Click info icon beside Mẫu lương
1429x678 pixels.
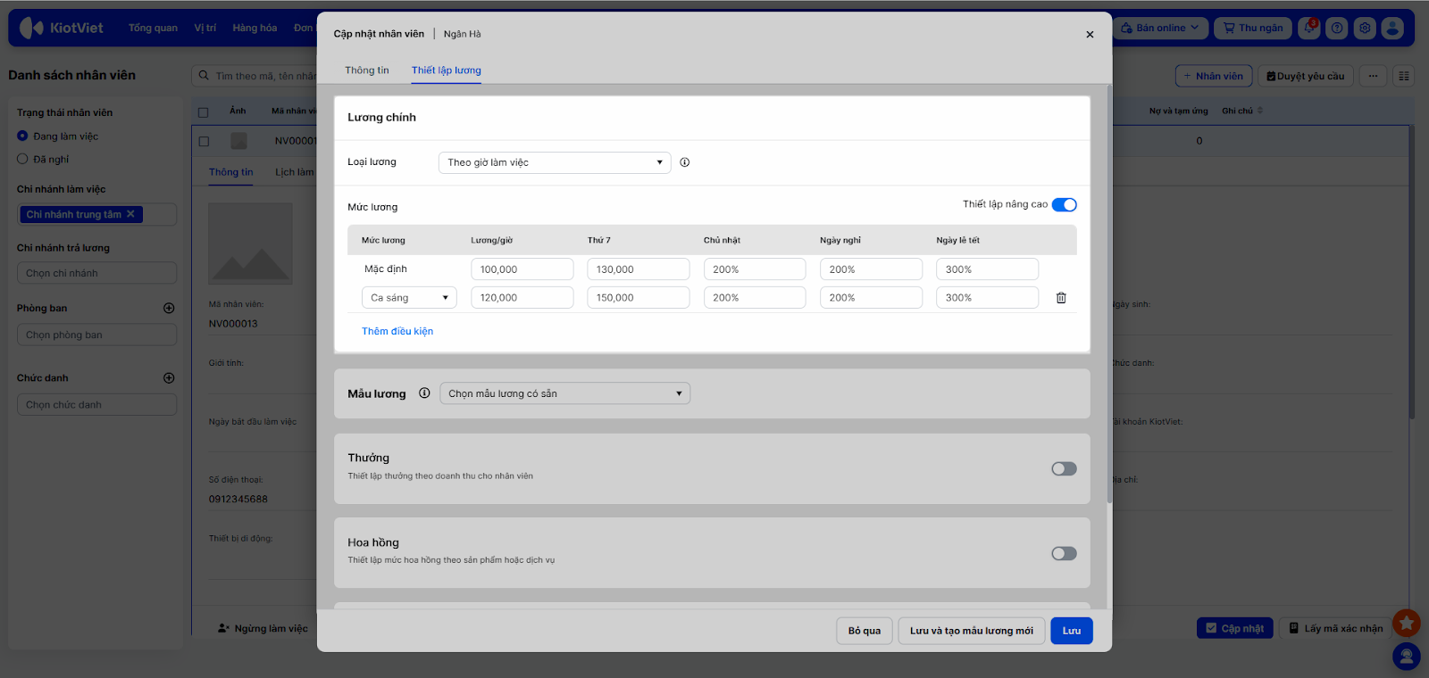point(424,393)
